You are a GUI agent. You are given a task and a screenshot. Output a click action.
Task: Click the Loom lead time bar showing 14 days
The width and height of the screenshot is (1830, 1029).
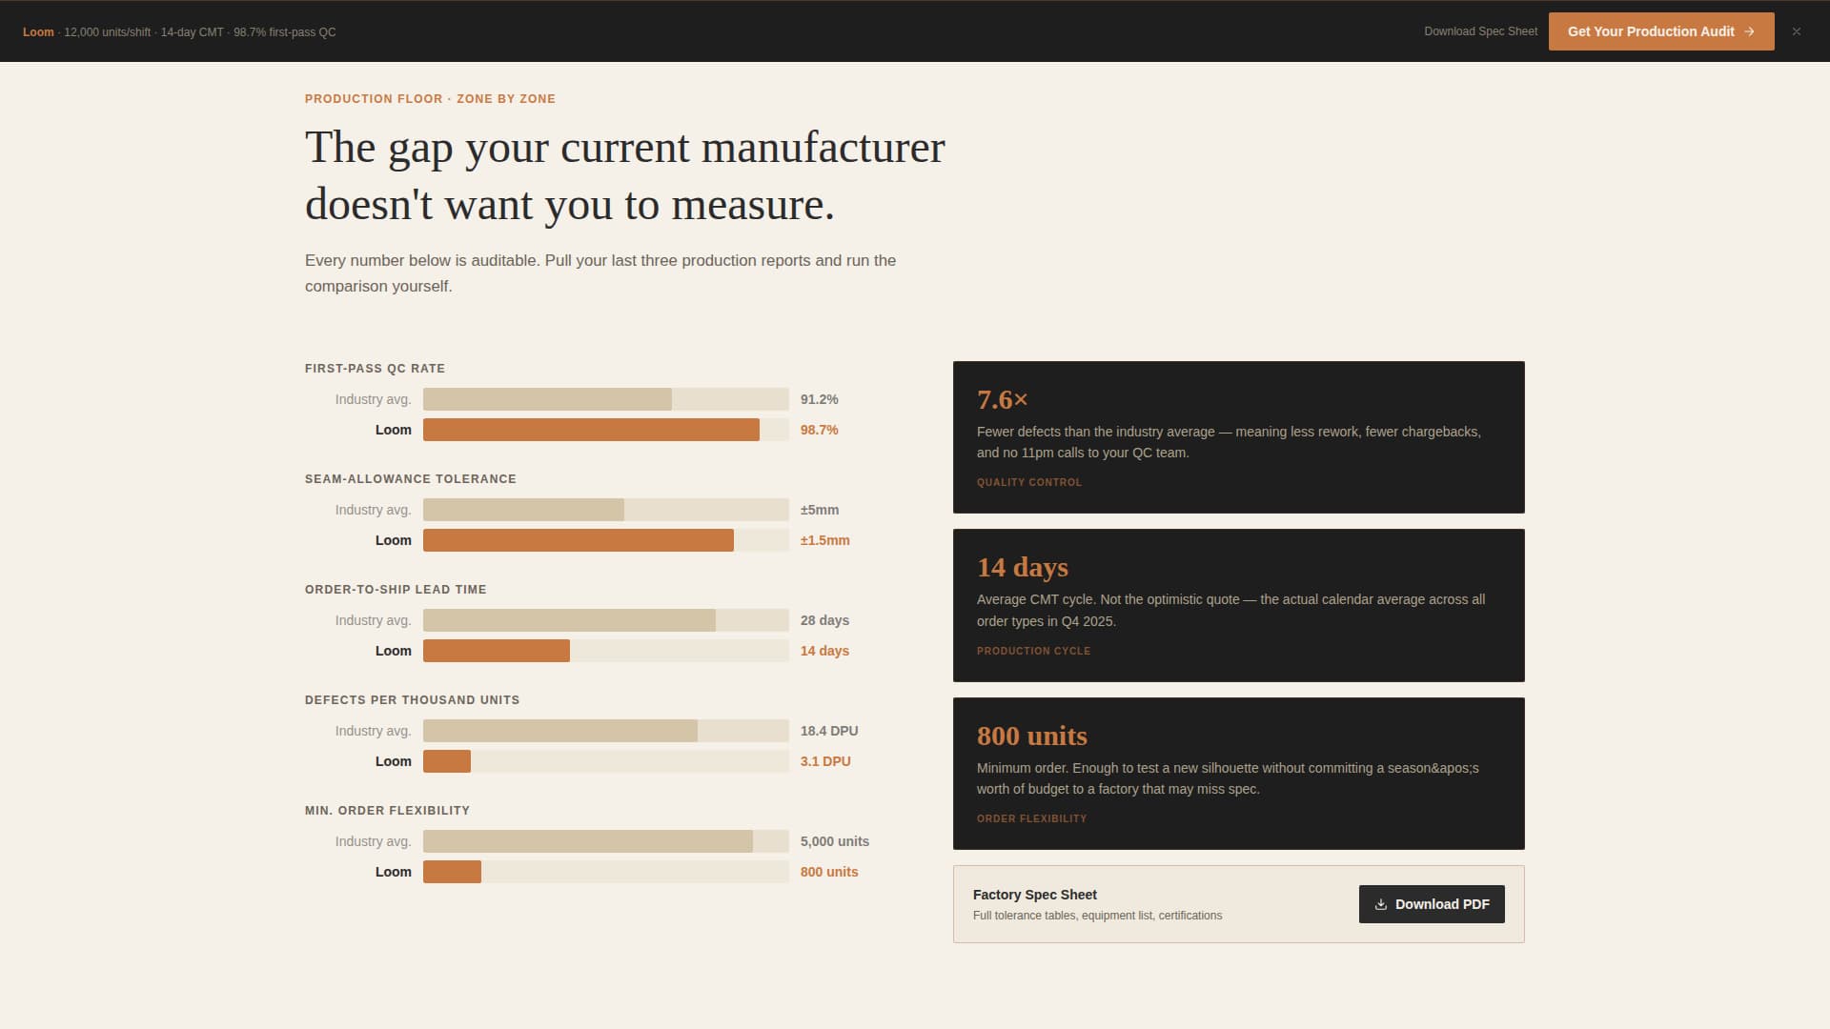pos(496,651)
